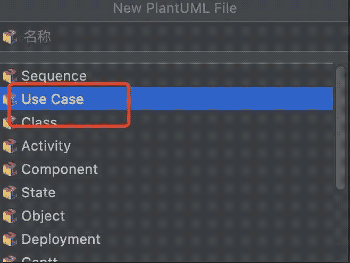Click the vertical scrollbar of the list

coord(341,127)
